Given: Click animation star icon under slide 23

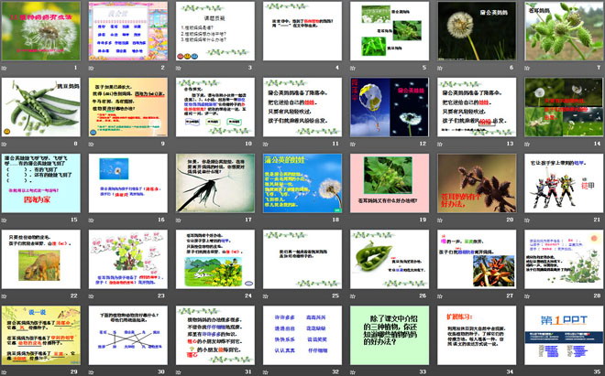Looking at the screenshot, I should (92, 296).
